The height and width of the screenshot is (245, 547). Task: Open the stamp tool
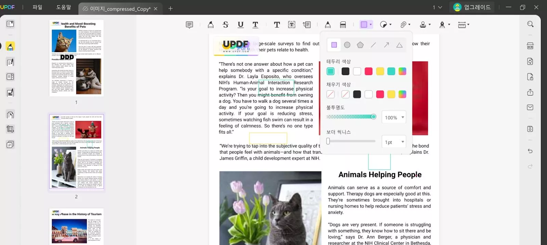click(x=423, y=25)
